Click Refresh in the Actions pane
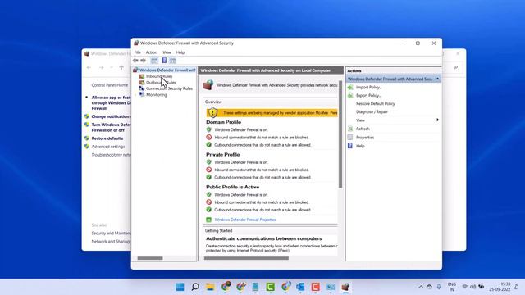The height and width of the screenshot is (295, 525). [363, 129]
